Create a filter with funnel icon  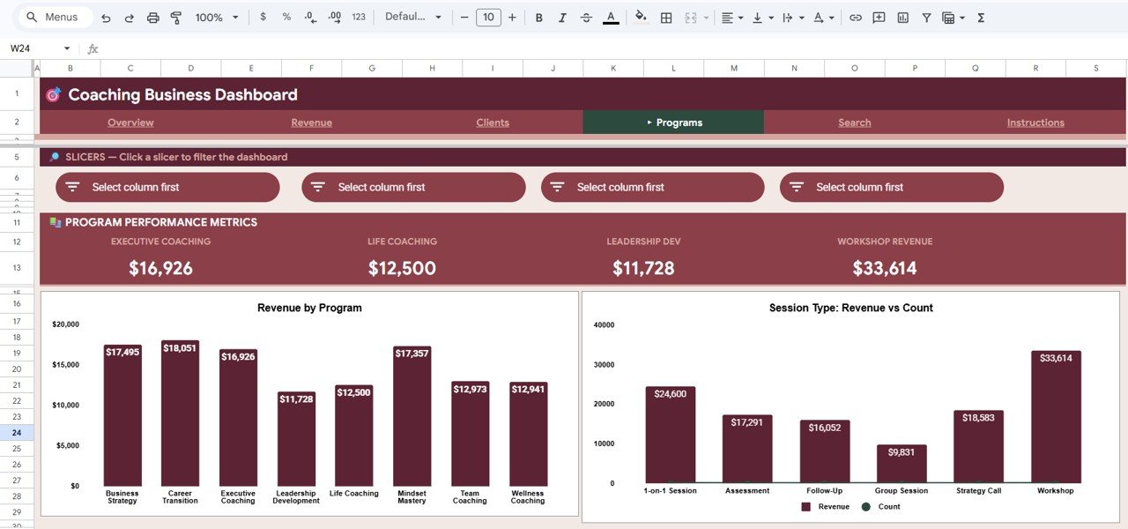[926, 18]
